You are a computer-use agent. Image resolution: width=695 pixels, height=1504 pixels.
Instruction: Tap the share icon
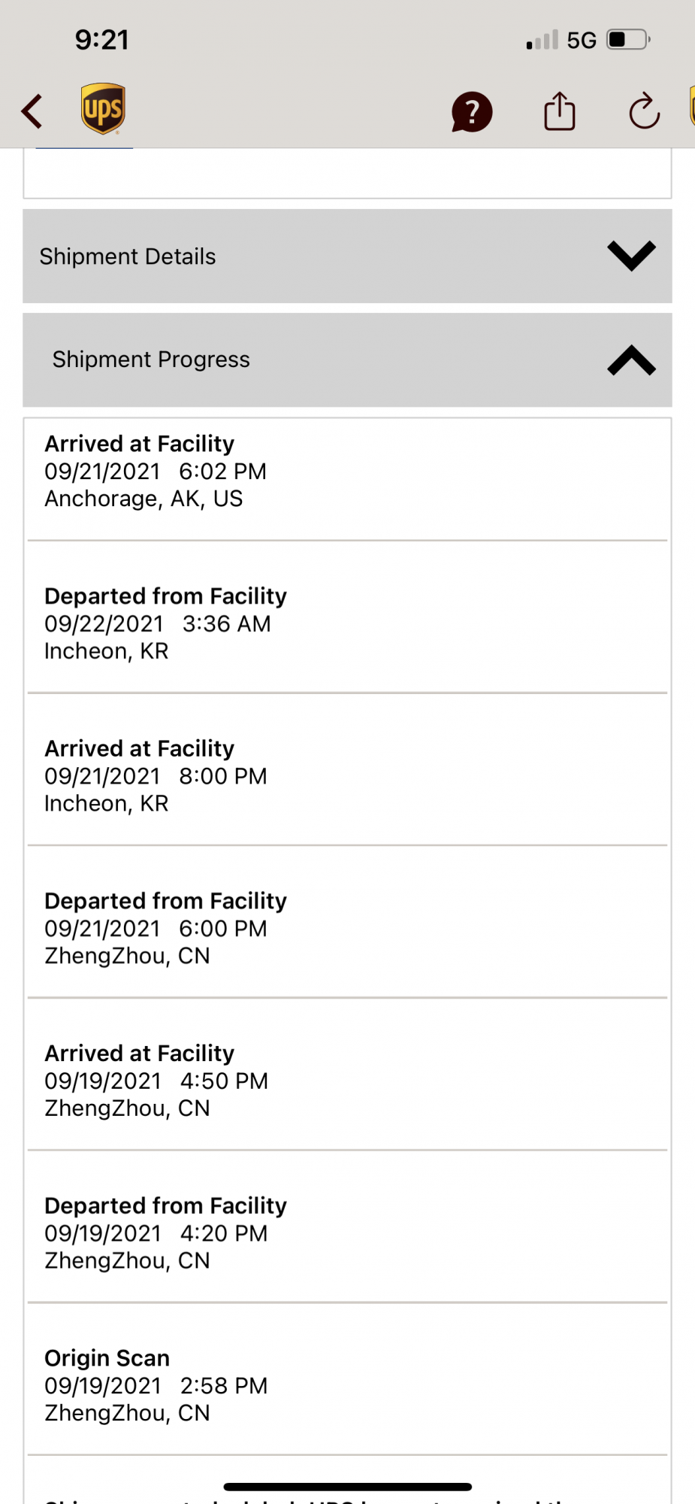tap(559, 111)
